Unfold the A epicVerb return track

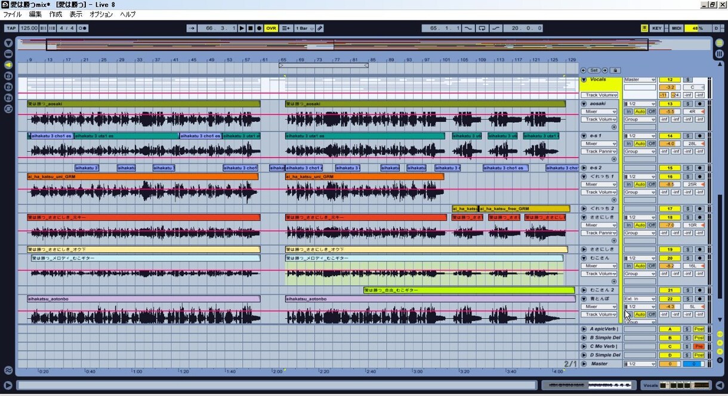[584, 329]
